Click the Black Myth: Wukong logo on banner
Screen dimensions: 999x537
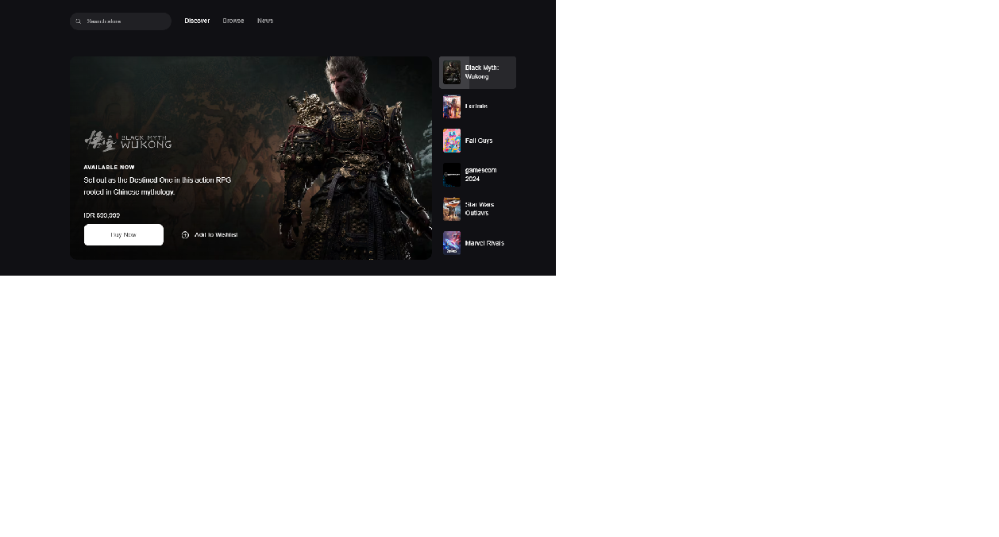click(x=128, y=140)
